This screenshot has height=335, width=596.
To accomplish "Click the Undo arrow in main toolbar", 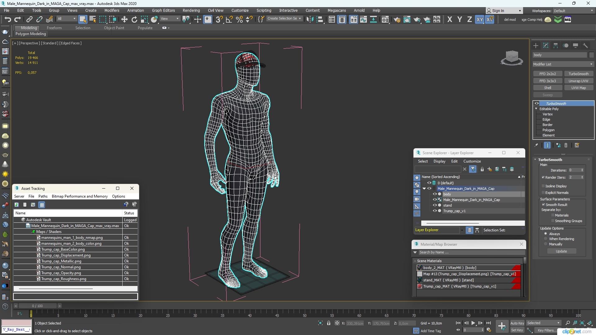I will (x=7, y=19).
